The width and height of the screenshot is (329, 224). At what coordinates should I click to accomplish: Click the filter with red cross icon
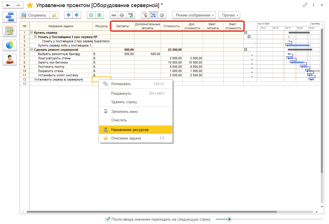145,15
